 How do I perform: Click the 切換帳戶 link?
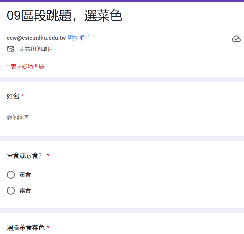[79, 38]
